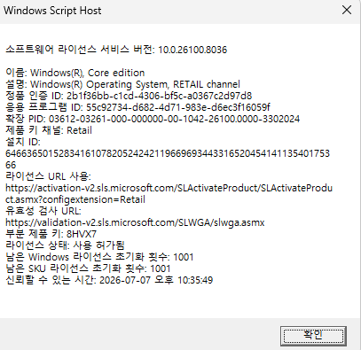Click the Windows Script Host title text
Viewport: 361px width, 350px height.
point(52,11)
